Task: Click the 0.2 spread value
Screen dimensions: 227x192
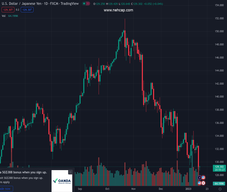Action: pyautogui.click(x=17, y=10)
